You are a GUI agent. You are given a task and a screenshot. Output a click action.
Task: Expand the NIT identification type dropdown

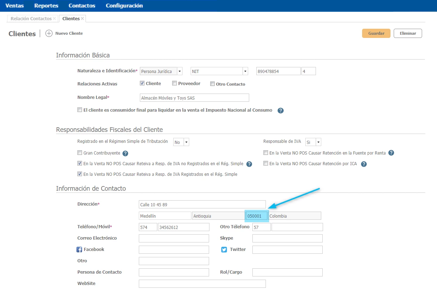[x=245, y=71]
